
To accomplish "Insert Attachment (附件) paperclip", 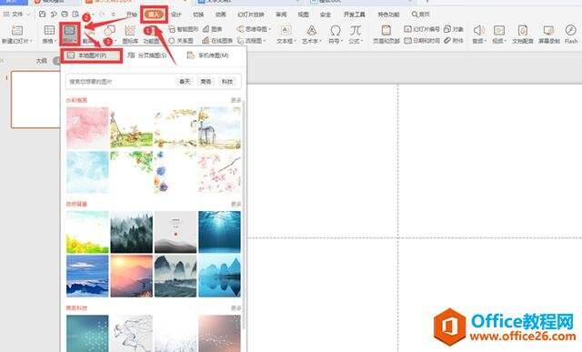I will [454, 40].
